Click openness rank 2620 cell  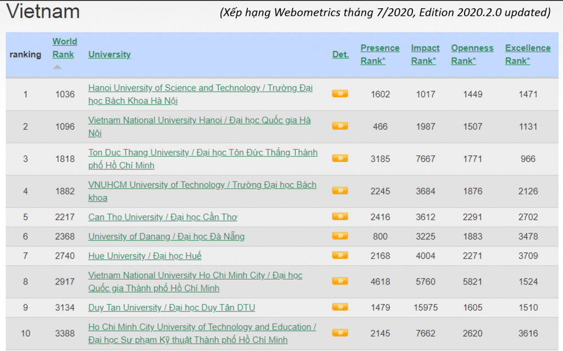[472, 333]
